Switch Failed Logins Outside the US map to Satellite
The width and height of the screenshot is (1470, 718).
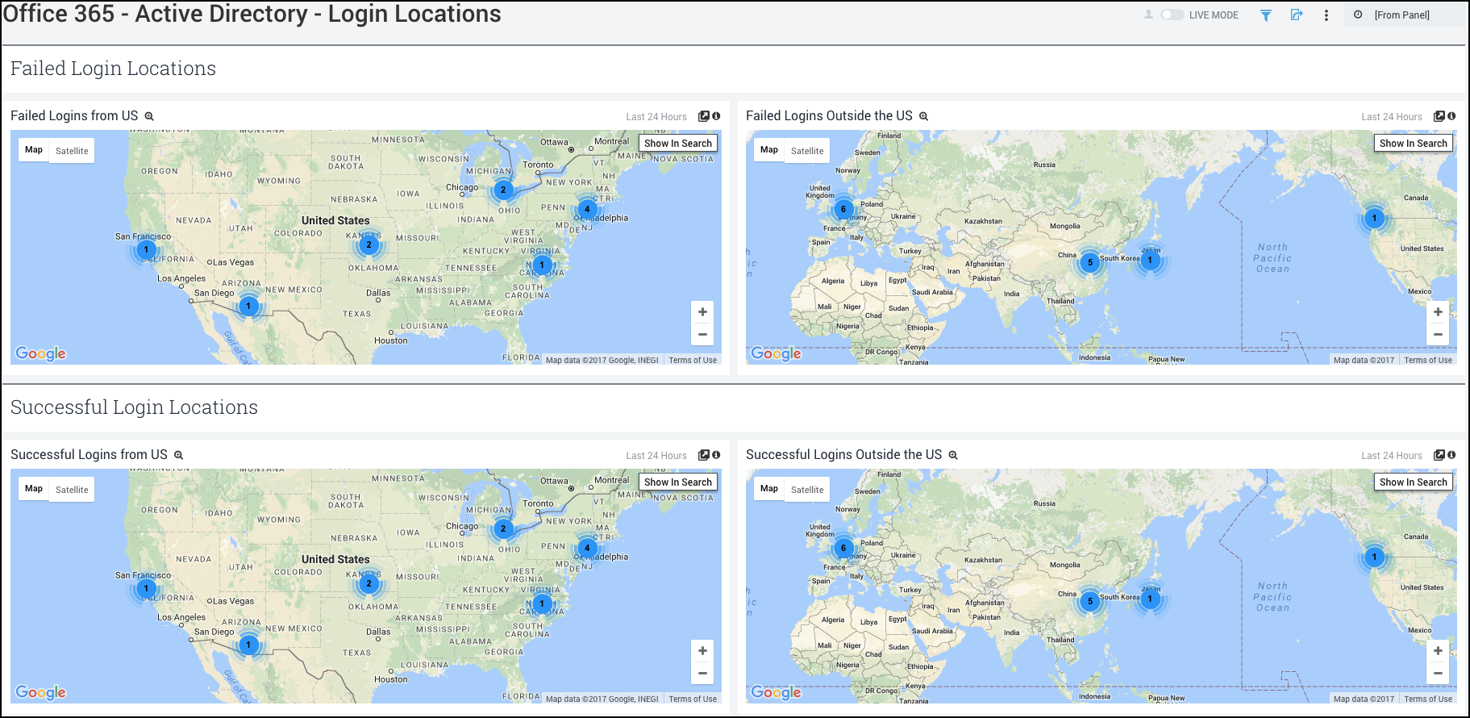[807, 151]
